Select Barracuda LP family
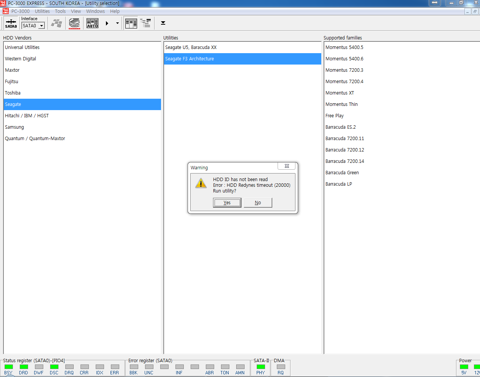Screen dimensions: 480x377 pyautogui.click(x=402, y=184)
